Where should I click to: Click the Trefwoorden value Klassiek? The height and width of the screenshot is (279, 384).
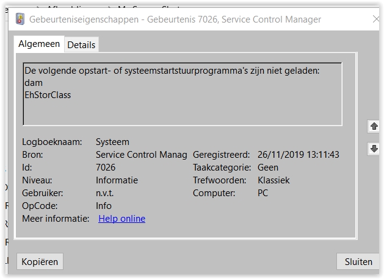pyautogui.click(x=274, y=180)
